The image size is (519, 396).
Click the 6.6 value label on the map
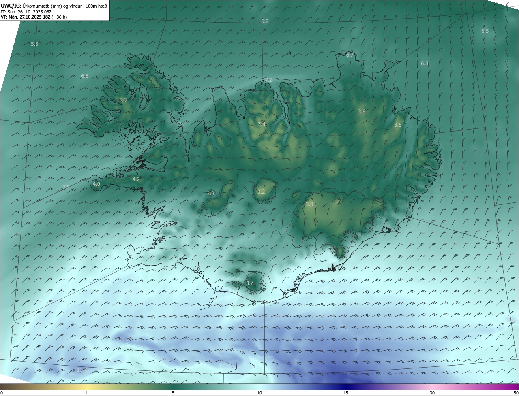pos(85,76)
